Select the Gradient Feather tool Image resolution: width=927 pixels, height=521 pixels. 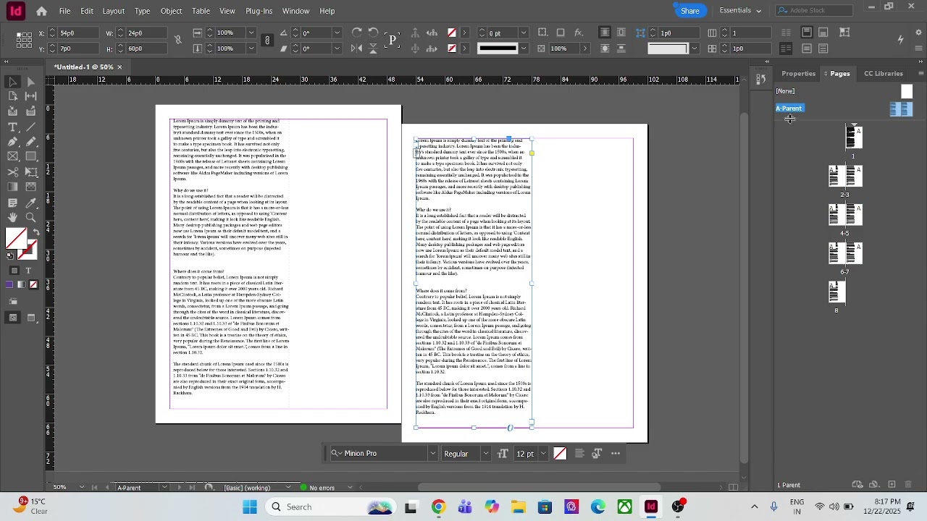pyautogui.click(x=31, y=187)
